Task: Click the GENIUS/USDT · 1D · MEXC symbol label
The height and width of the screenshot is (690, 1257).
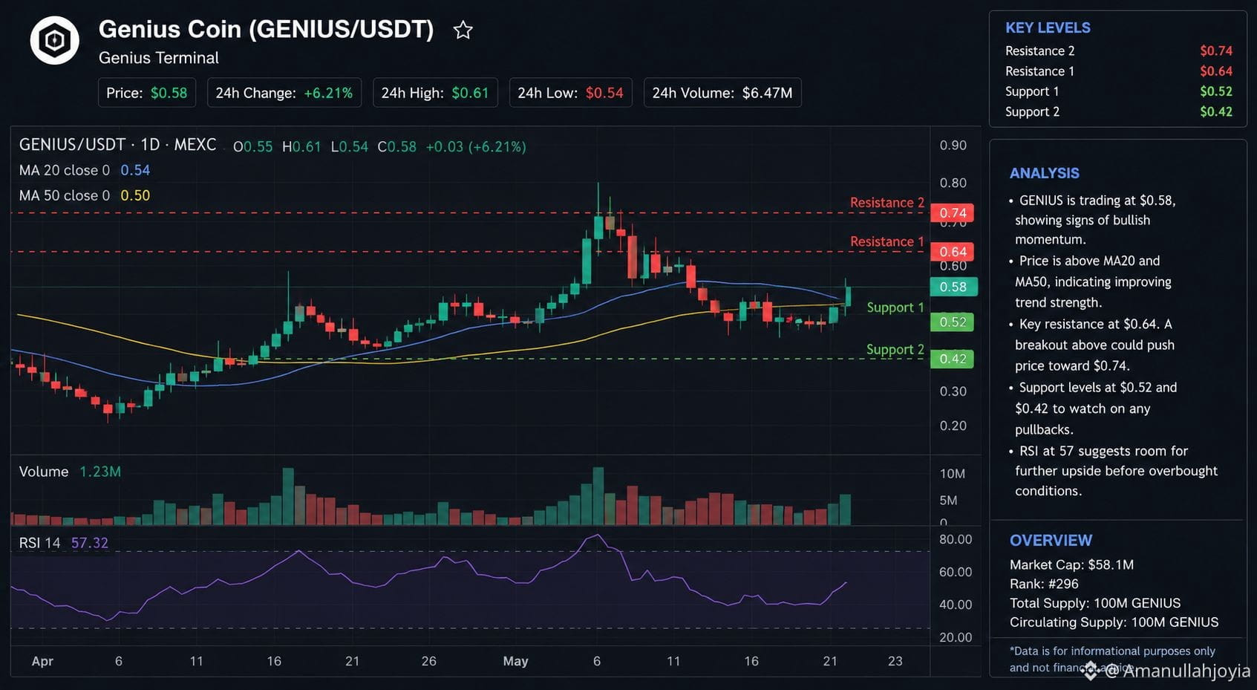Action: pyautogui.click(x=118, y=145)
